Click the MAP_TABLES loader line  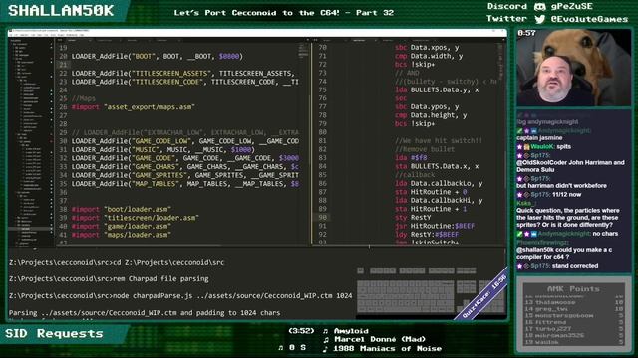(x=185, y=184)
